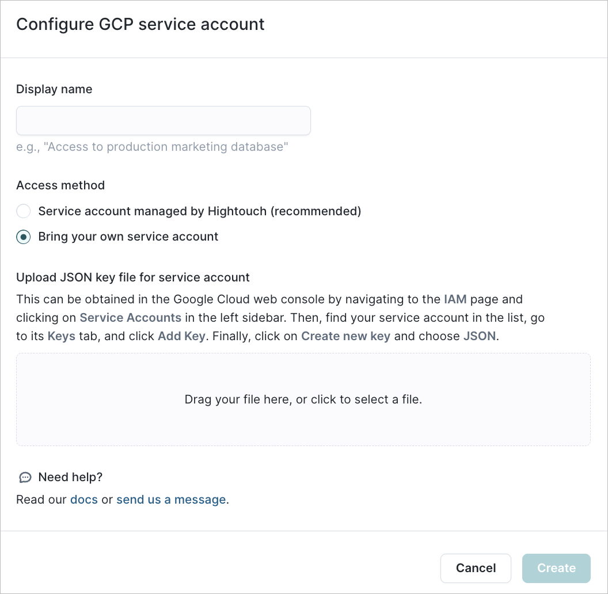Open the docs link
This screenshot has height=594, width=608.
click(x=83, y=500)
